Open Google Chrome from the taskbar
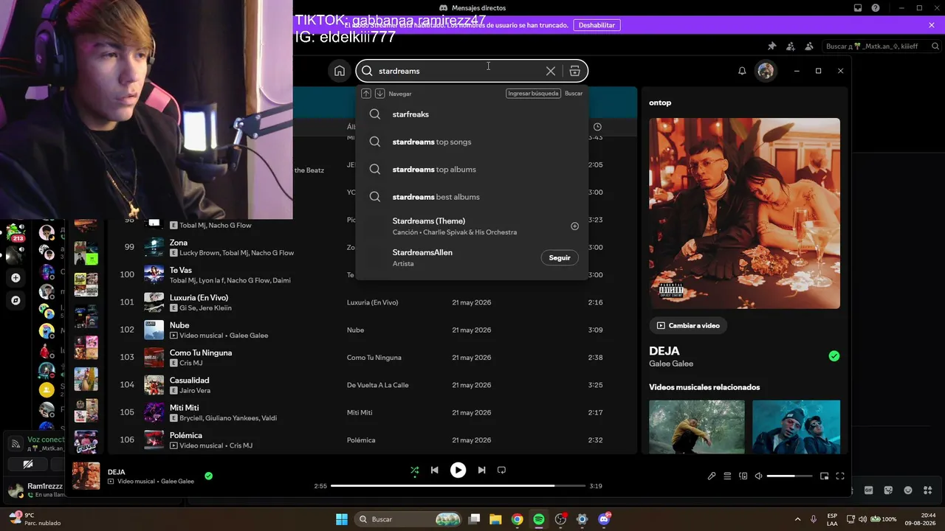This screenshot has height=531, width=945. (518, 519)
